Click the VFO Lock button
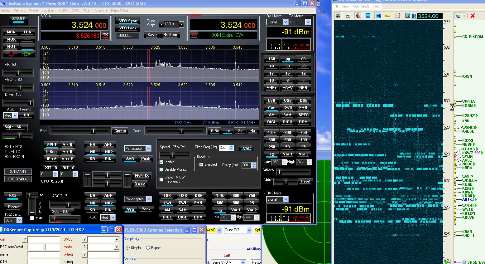The width and height of the screenshot is (485, 264). point(128,28)
